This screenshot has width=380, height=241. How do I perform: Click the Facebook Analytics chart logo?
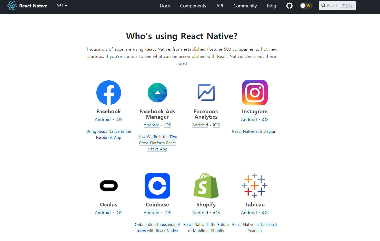tap(206, 93)
